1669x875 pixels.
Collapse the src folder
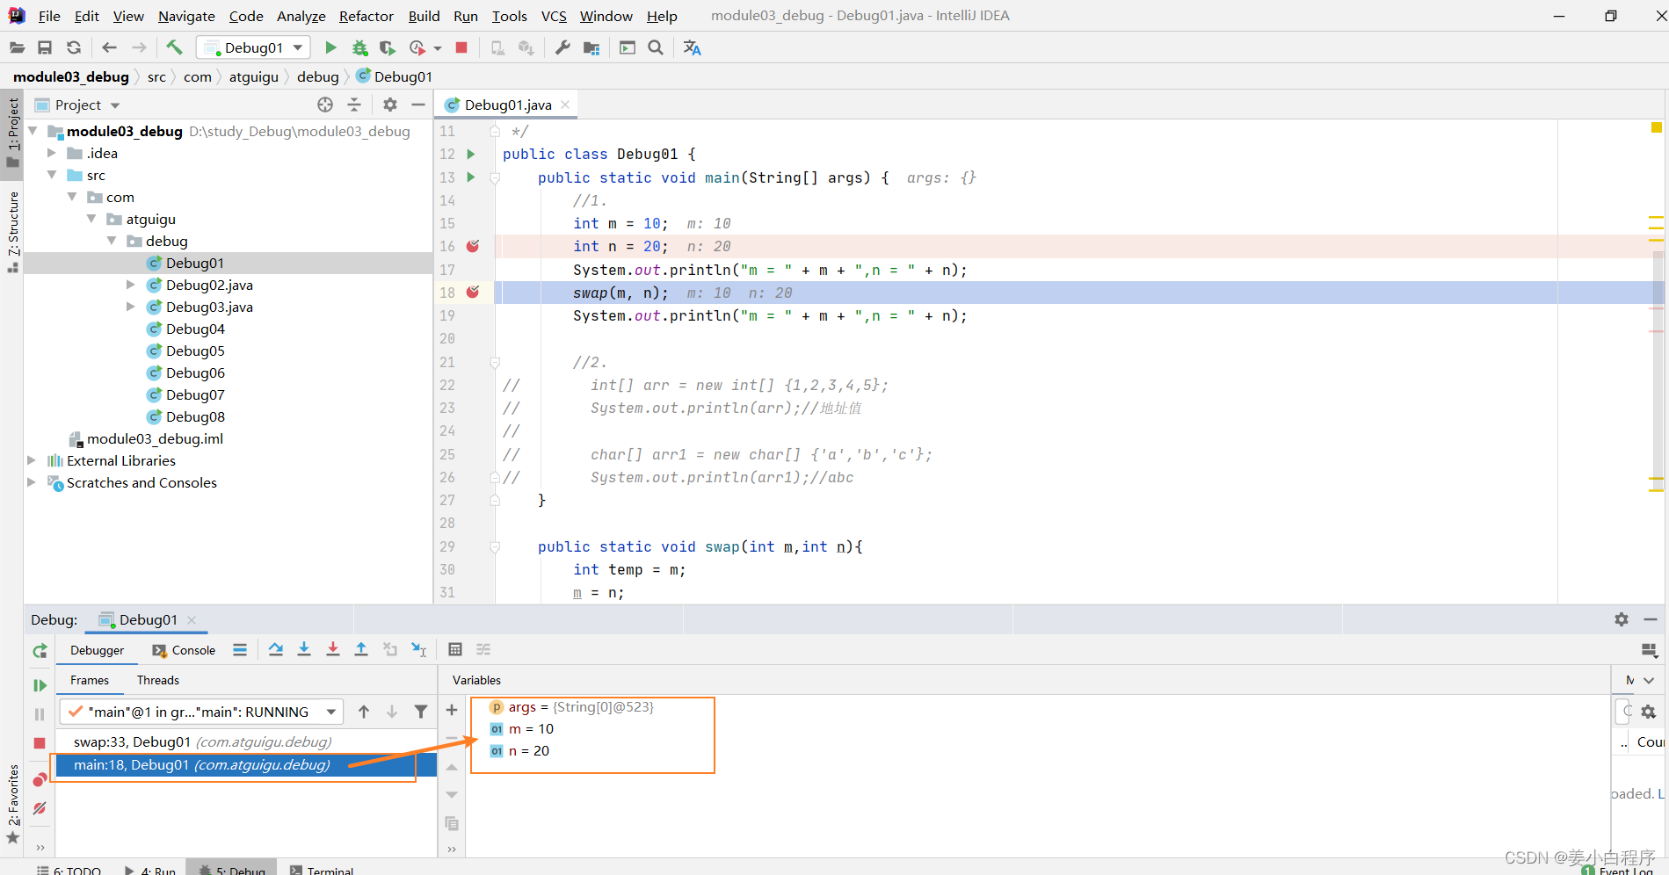point(52,175)
